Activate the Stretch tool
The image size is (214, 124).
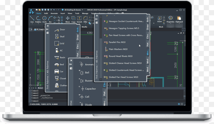[79, 19]
